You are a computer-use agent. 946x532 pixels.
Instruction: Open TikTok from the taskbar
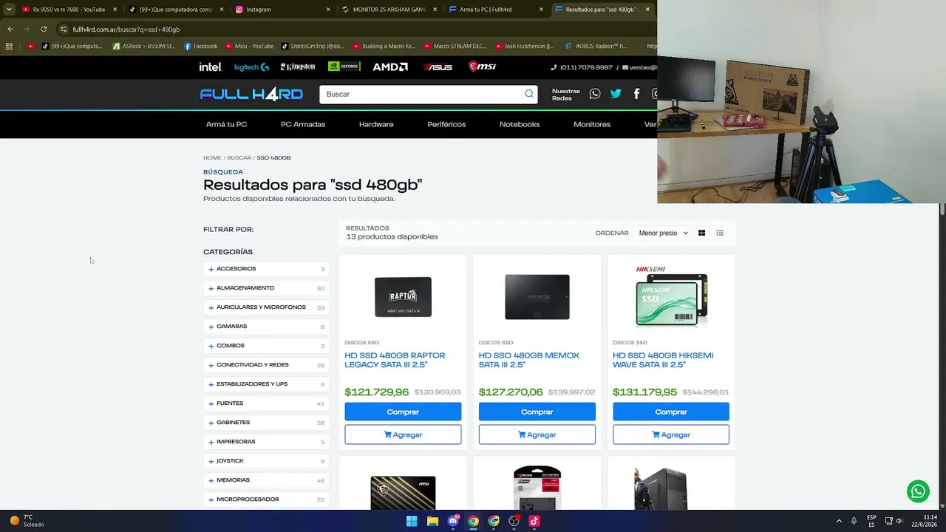[x=534, y=521]
